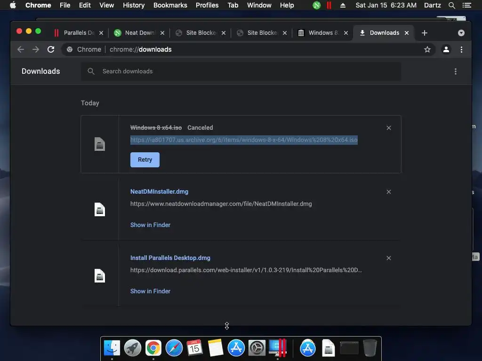482x361 pixels.
Task: Click the file icon of Install Parallels Desktop.dmg
Action: pos(100,275)
